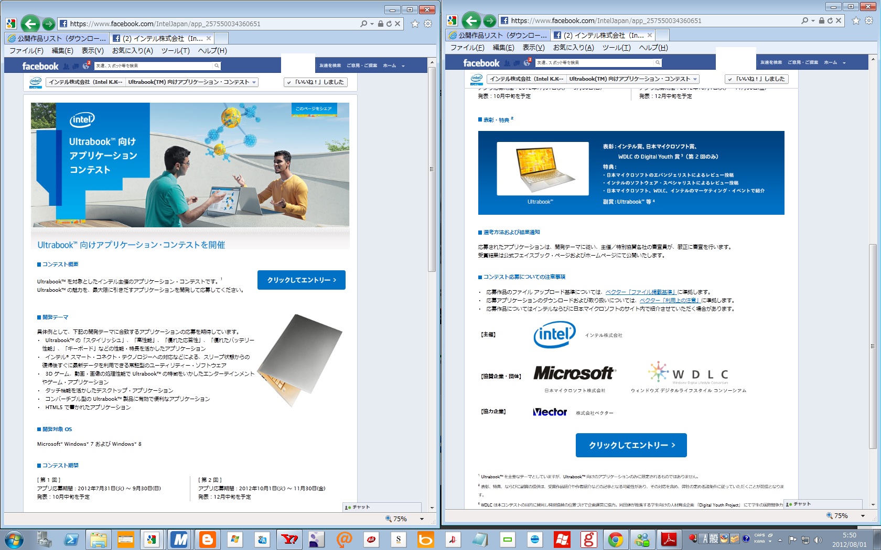Open ベクター「ファイル掲載基準」link
Image resolution: width=881 pixels, height=550 pixels.
tap(641, 292)
